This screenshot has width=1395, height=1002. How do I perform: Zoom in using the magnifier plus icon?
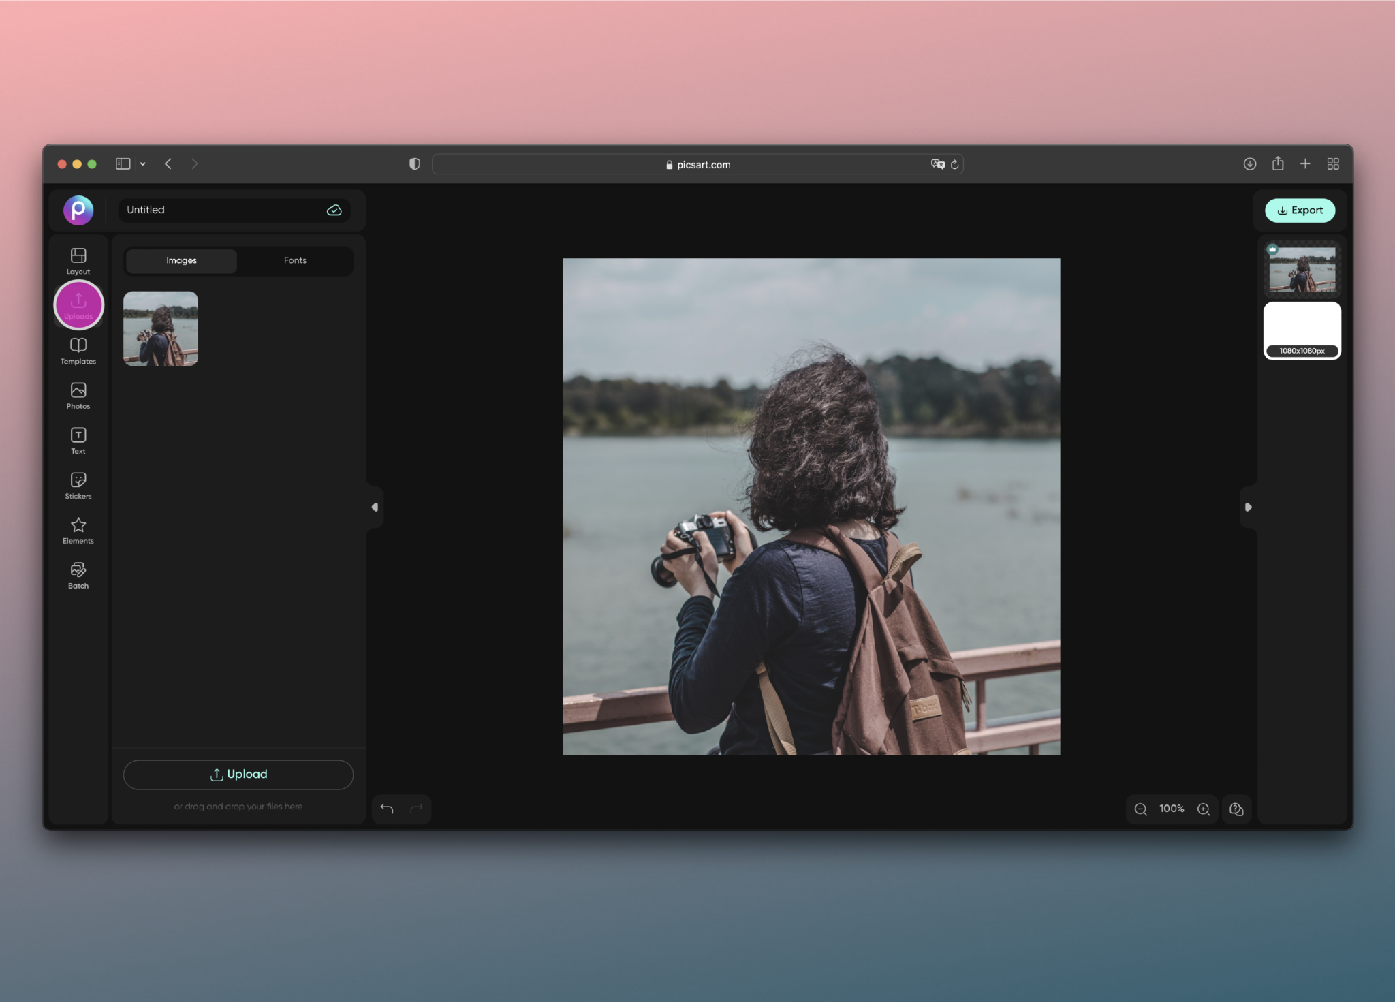1204,809
